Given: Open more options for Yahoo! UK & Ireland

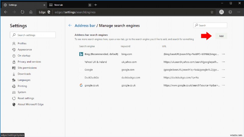Looking at the screenshot, I should [223, 62].
